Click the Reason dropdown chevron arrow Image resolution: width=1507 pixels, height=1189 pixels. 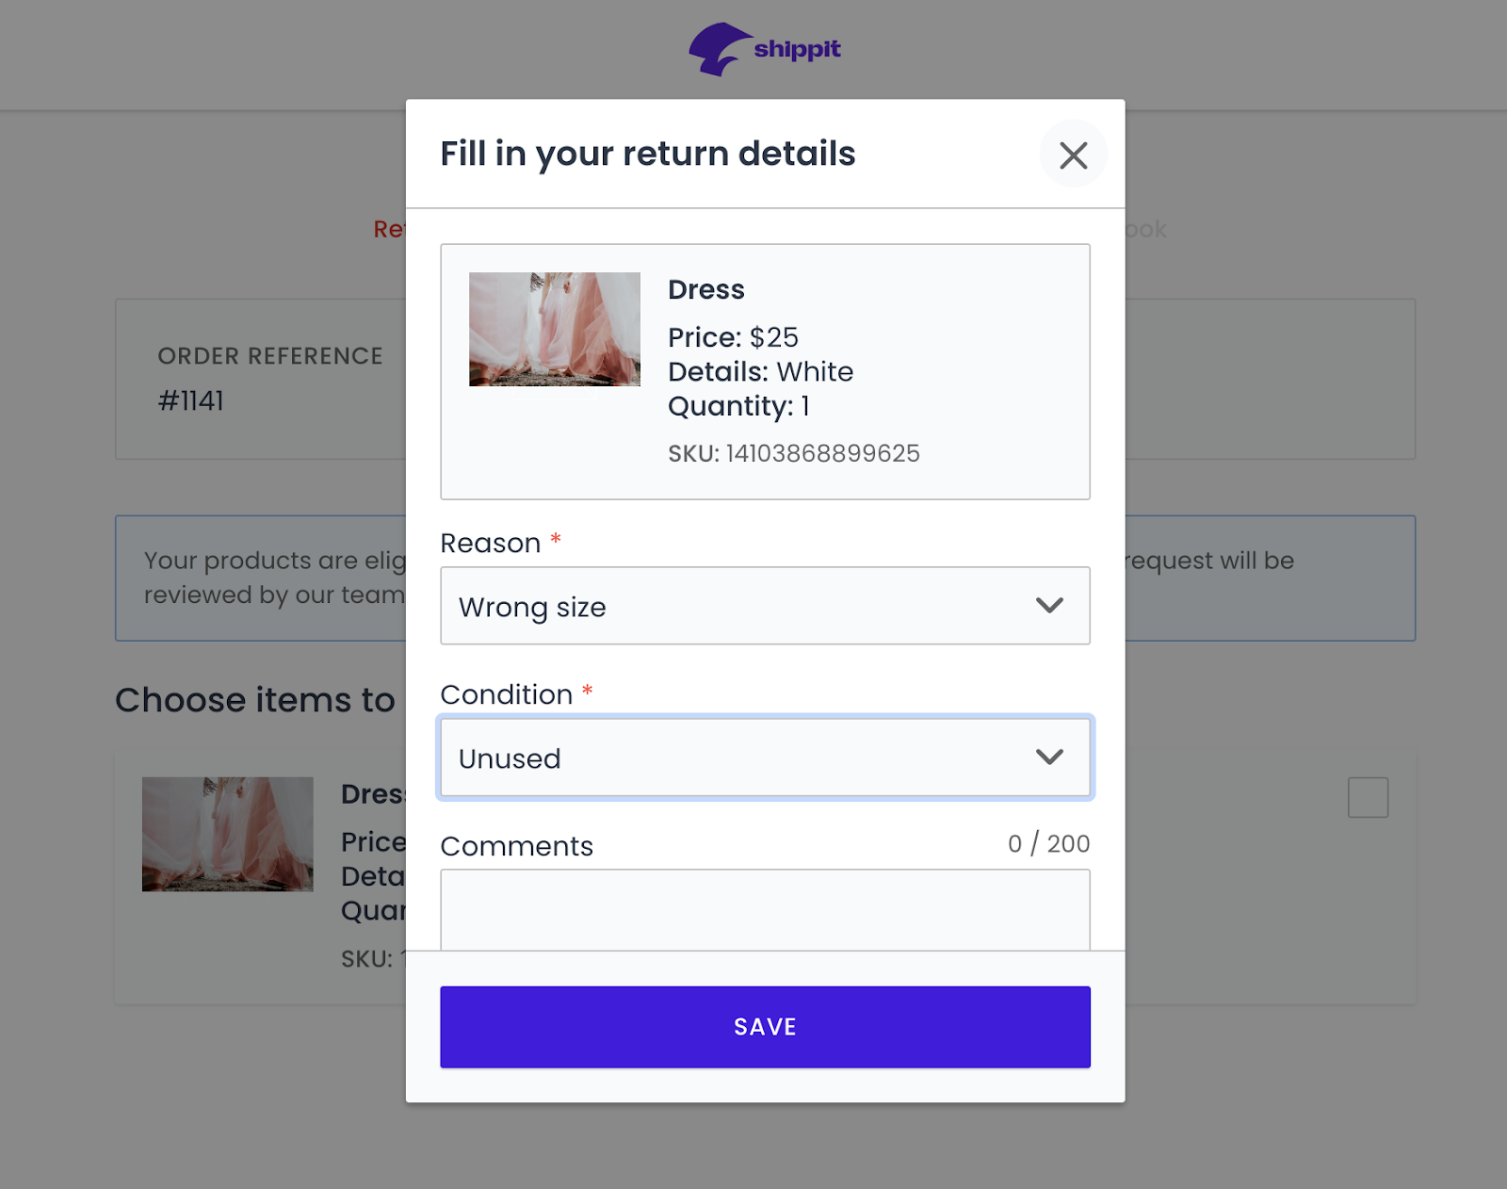click(x=1049, y=606)
